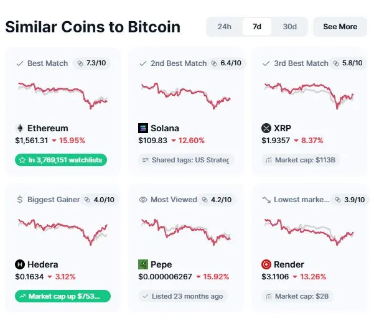Open the See More button

point(340,27)
